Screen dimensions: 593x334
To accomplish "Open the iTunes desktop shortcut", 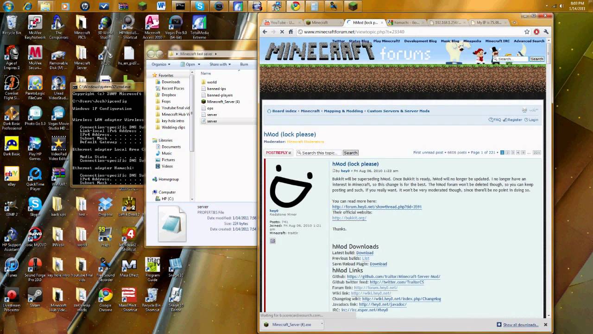I will pos(12,266).
